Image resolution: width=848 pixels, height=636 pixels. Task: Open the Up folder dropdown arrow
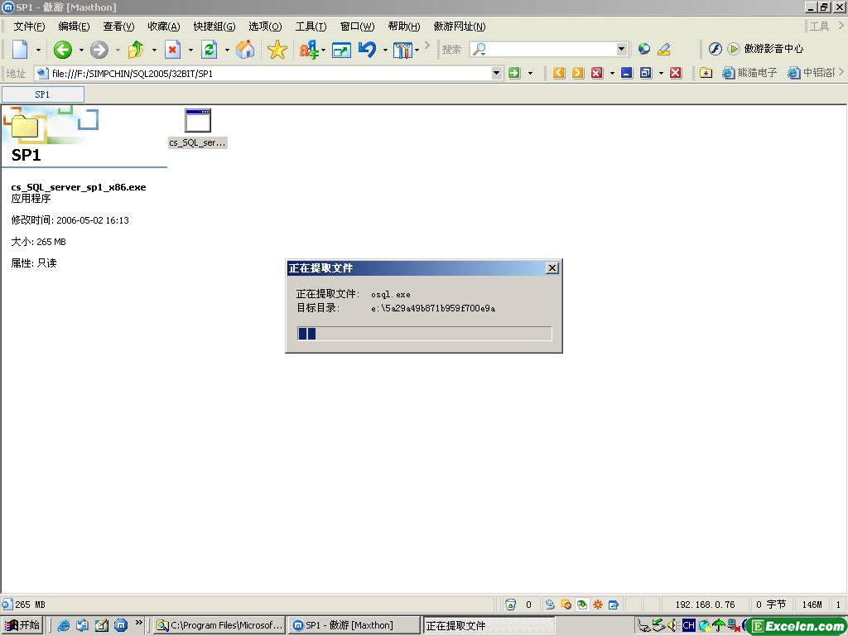(x=154, y=50)
